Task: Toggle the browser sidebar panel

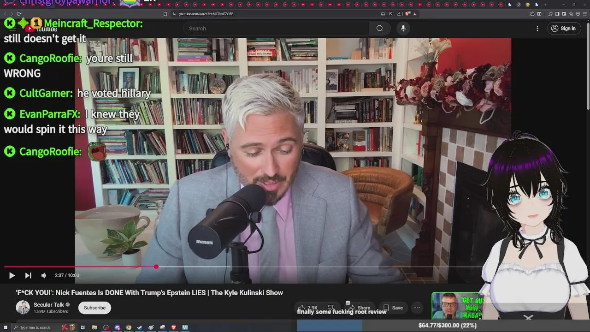Action: [557, 14]
